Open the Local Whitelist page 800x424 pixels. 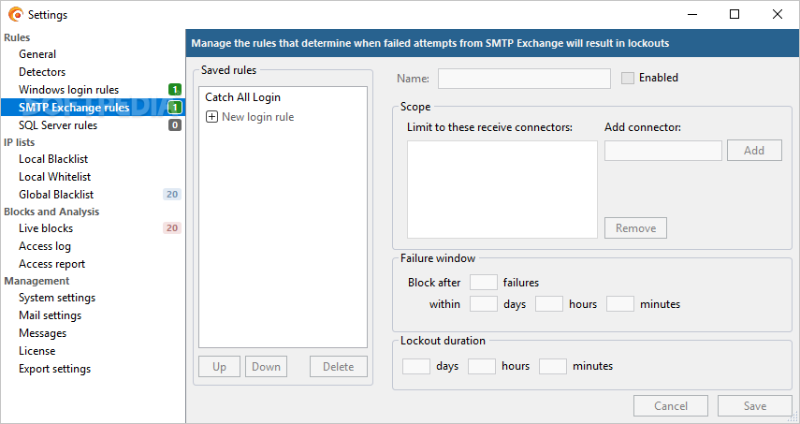coord(54,177)
